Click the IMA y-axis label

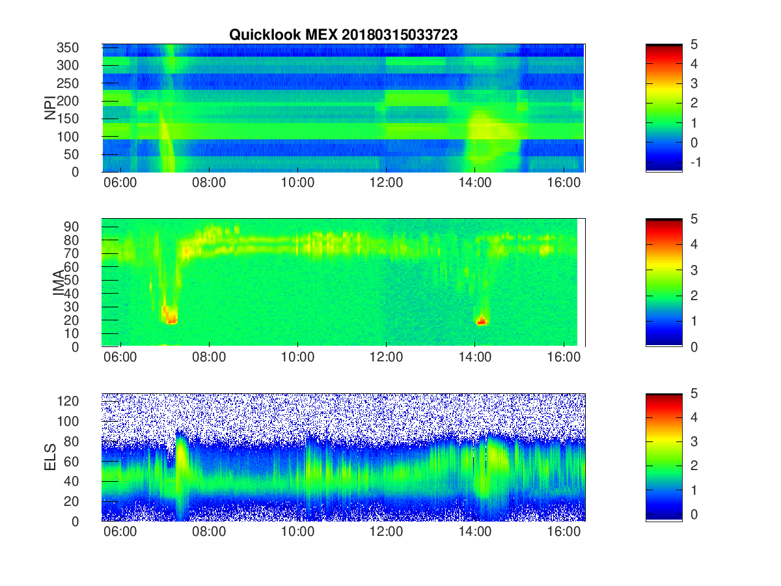(59, 283)
